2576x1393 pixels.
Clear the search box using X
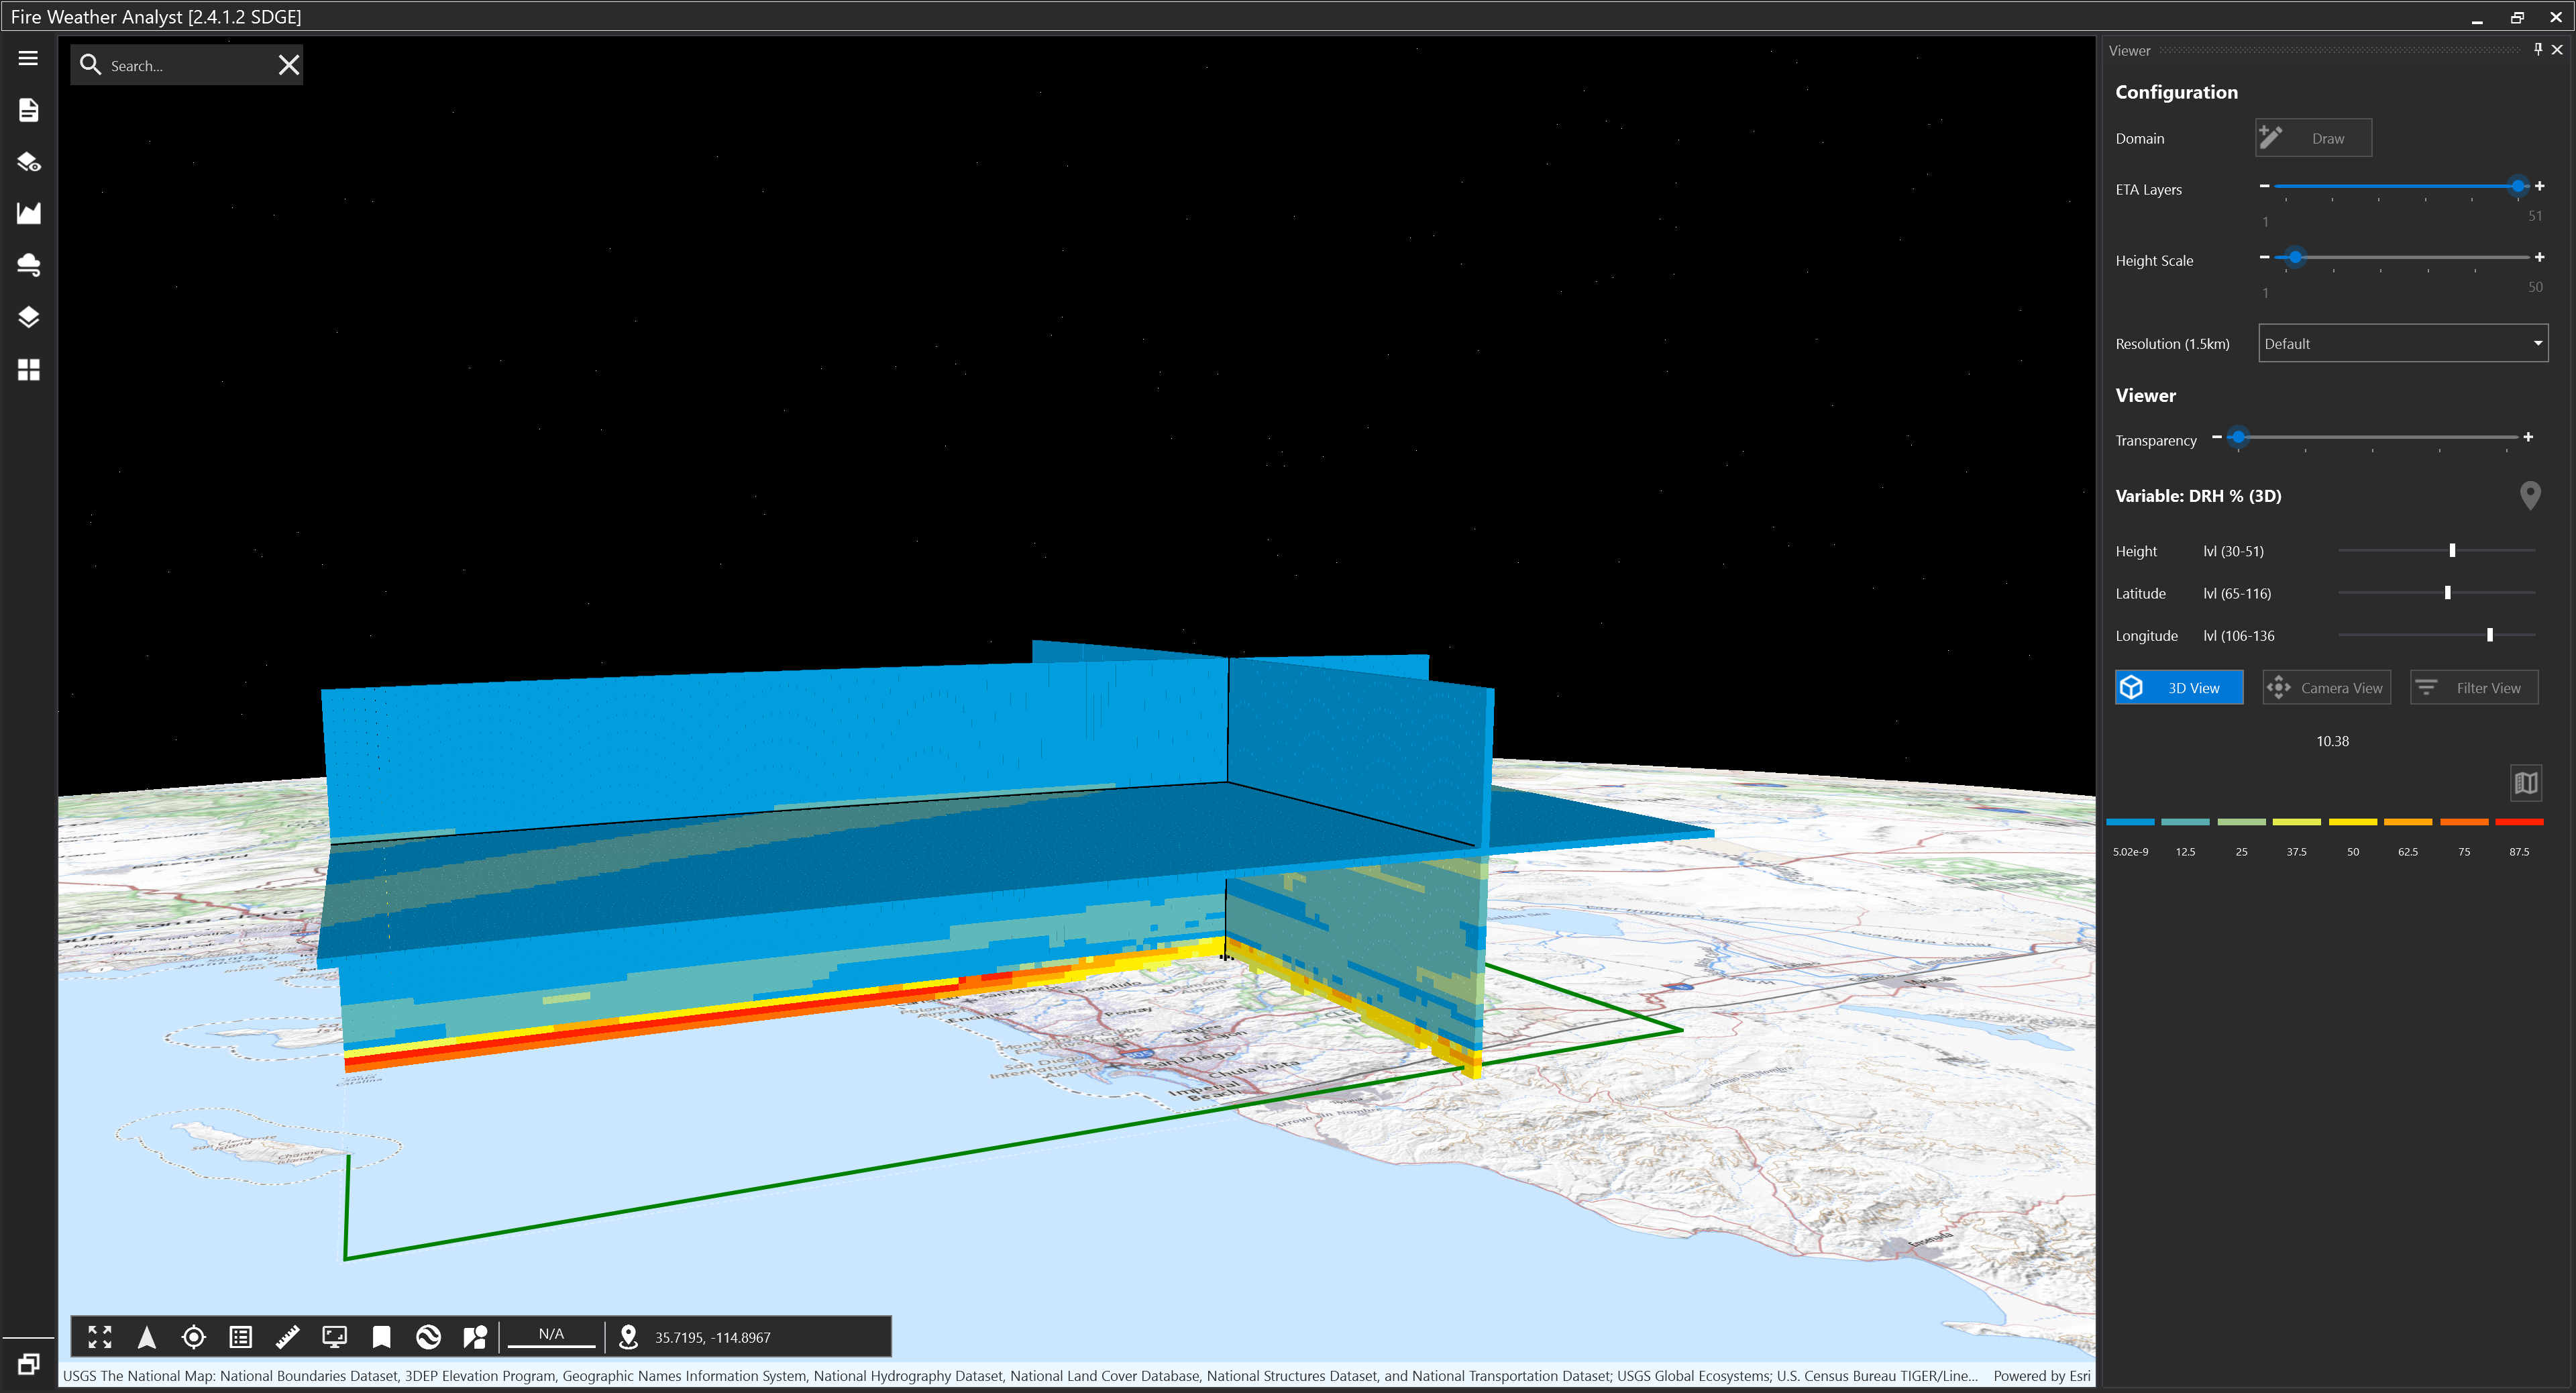[289, 64]
